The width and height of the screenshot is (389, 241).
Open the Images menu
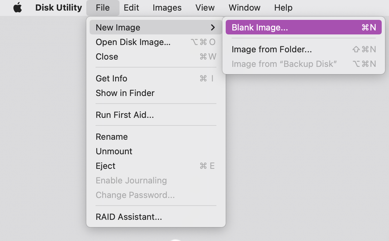167,8
